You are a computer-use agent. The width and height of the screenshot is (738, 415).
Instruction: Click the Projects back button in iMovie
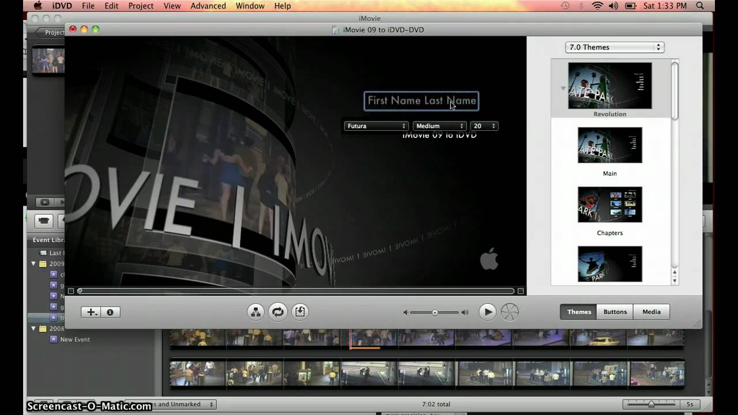[x=50, y=32]
